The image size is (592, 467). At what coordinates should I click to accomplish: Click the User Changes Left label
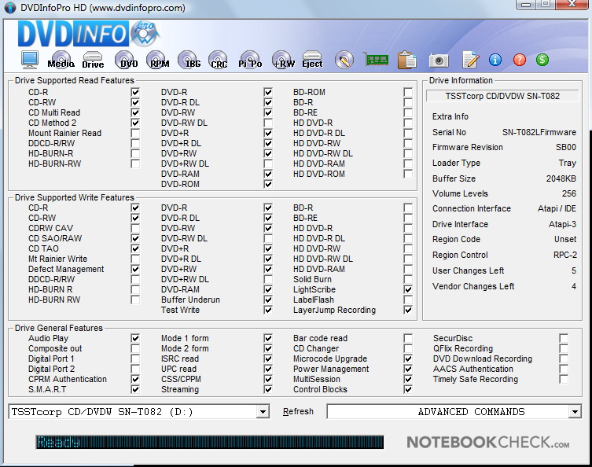click(468, 270)
